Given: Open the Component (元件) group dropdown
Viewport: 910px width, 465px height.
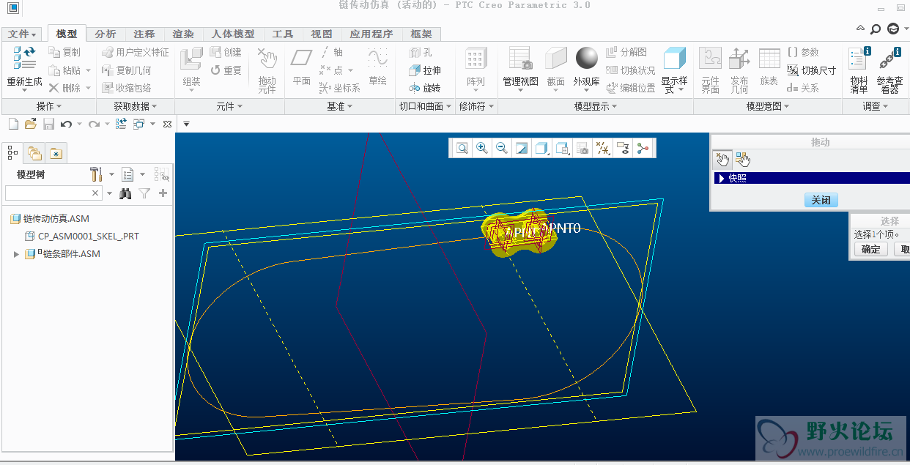Looking at the screenshot, I should pos(229,106).
